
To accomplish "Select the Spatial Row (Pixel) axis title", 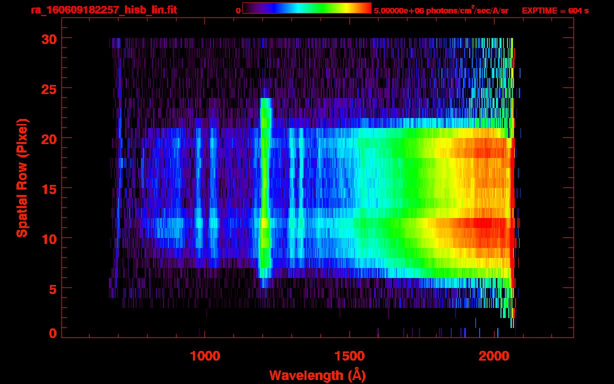I will coord(22,178).
